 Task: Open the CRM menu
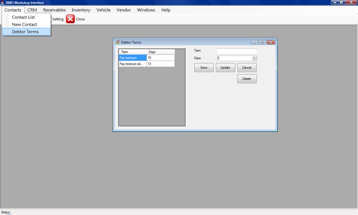click(x=32, y=10)
